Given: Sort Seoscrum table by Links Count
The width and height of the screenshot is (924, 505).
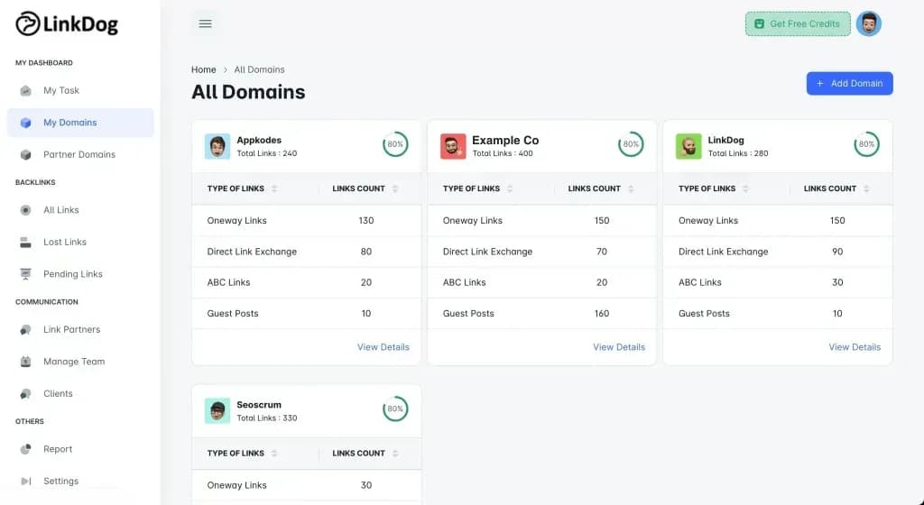Looking at the screenshot, I should [395, 454].
